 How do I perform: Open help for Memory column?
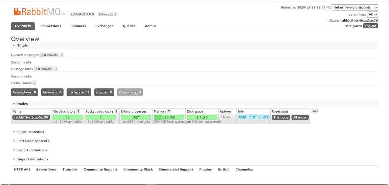[169, 111]
